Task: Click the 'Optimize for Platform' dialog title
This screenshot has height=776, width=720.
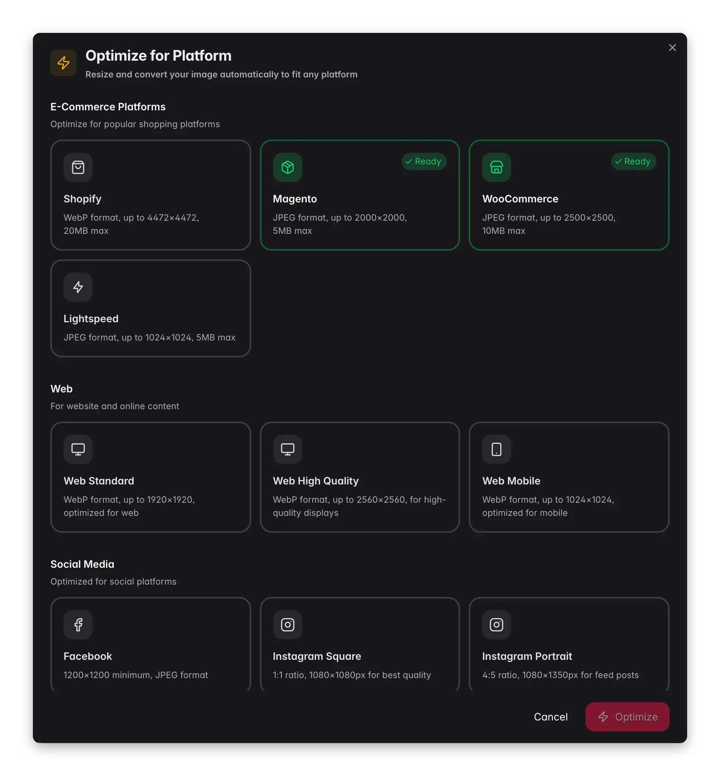Action: [x=158, y=56]
